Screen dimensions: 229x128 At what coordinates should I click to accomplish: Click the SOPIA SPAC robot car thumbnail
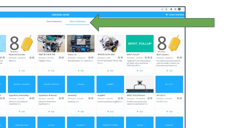pyautogui.click(x=110, y=43)
